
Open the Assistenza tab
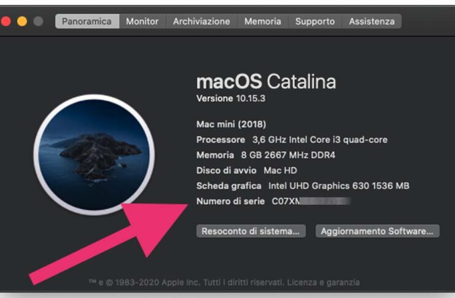tap(371, 21)
